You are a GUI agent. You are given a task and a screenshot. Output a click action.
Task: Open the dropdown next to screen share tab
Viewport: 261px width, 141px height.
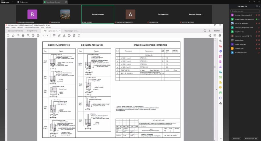point(66,2)
